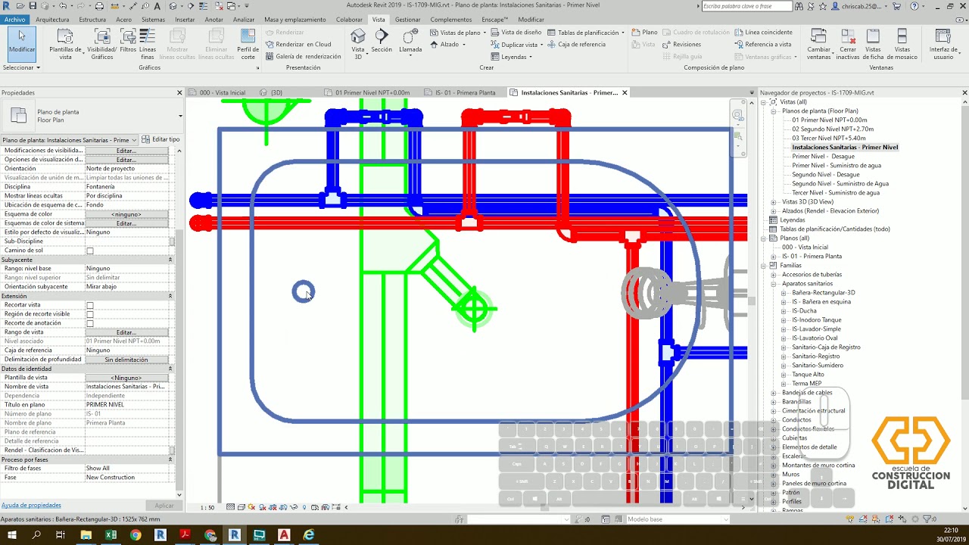Click Vista de diseño tool

pos(516,33)
